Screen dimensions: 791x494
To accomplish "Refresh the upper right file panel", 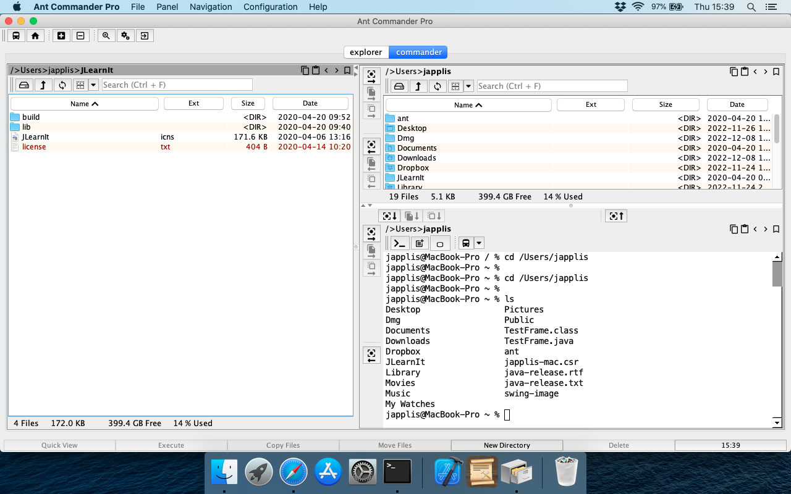I will (438, 86).
